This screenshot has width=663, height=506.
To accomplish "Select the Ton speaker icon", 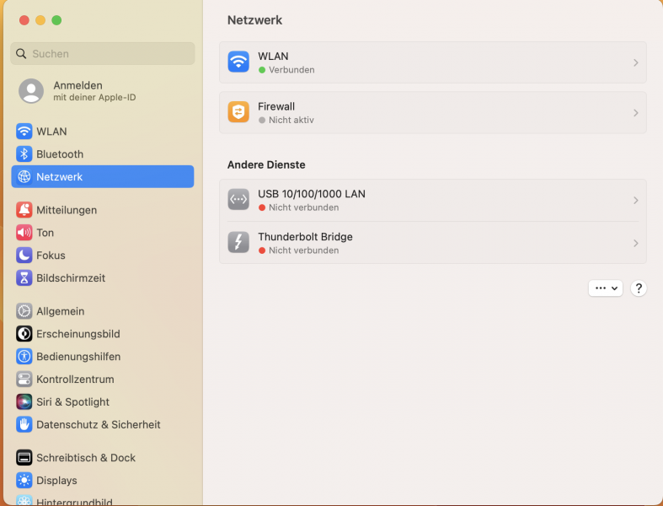I will (x=24, y=233).
